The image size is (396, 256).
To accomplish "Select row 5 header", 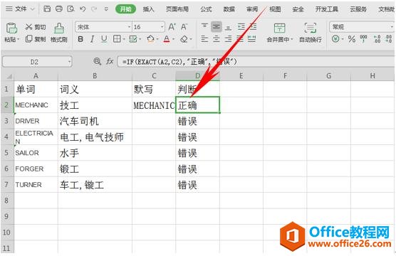I will [x=7, y=153].
